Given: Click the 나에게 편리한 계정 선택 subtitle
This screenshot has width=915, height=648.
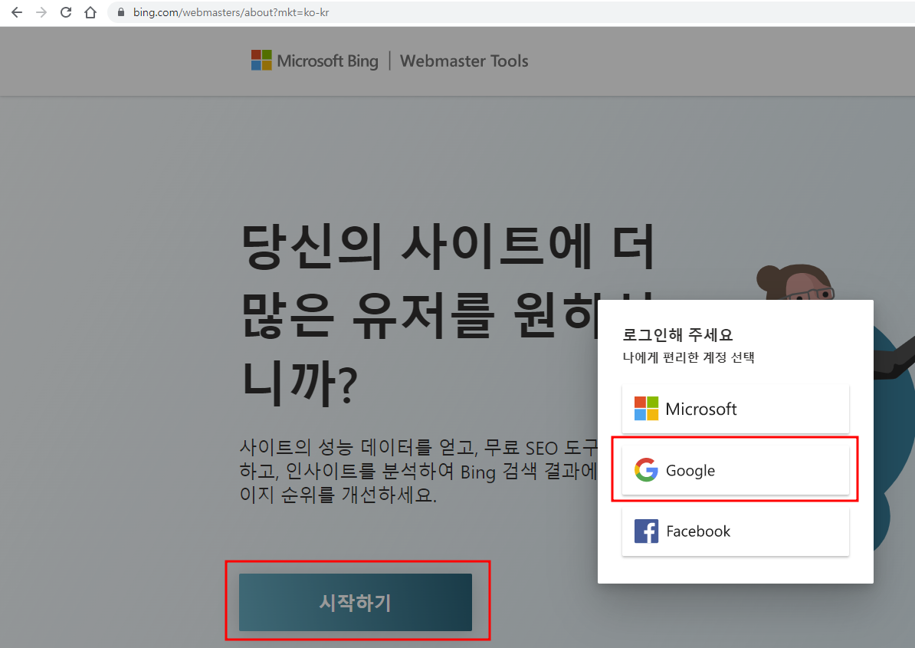Looking at the screenshot, I should [689, 357].
